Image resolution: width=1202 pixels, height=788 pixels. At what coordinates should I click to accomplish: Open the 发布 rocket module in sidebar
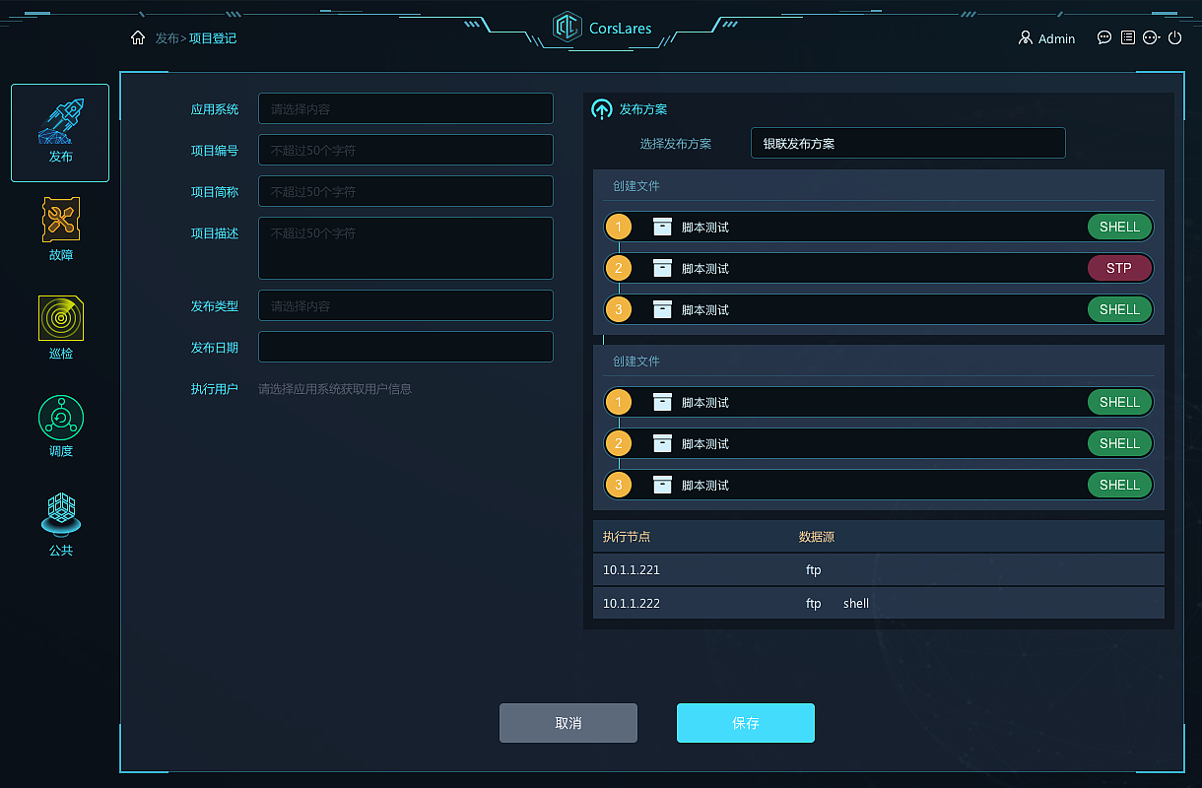coord(60,133)
